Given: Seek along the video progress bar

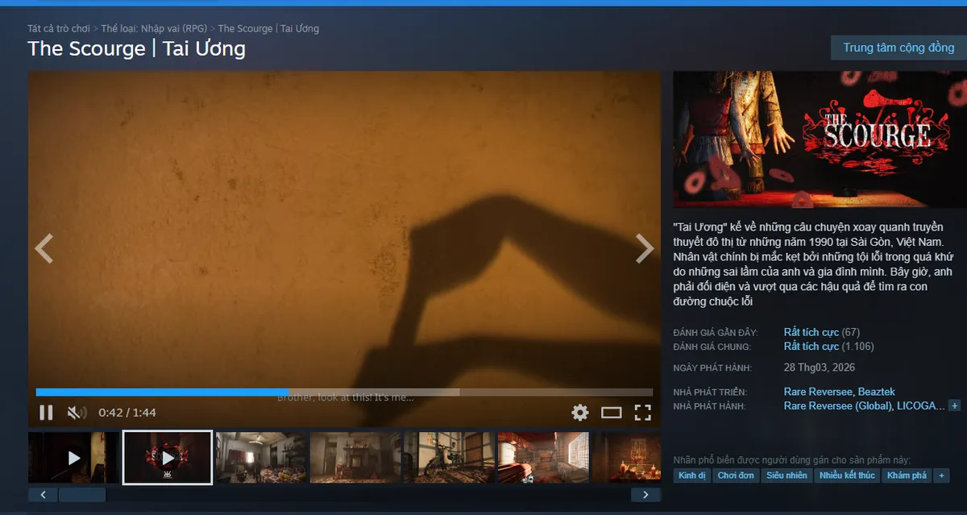Looking at the screenshot, I should (x=344, y=392).
